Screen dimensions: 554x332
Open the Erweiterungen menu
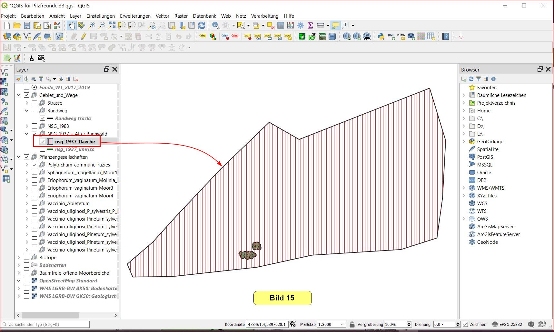coord(135,16)
